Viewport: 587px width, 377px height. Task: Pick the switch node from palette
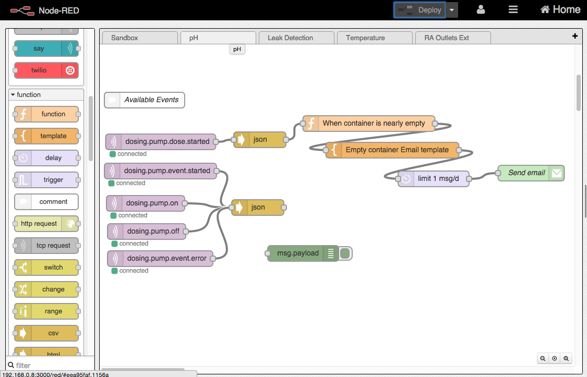click(46, 267)
